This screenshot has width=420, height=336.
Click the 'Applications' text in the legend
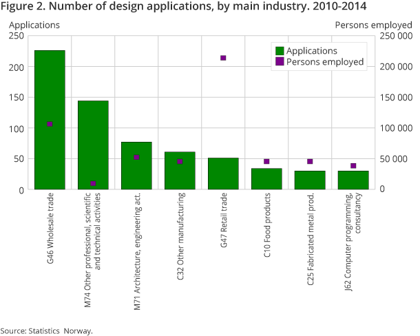pyautogui.click(x=311, y=50)
